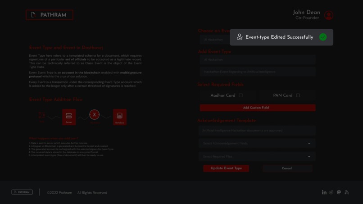Click the 'John Dean' user name
Image resolution: width=363 pixels, height=204 pixels.
tap(306, 12)
